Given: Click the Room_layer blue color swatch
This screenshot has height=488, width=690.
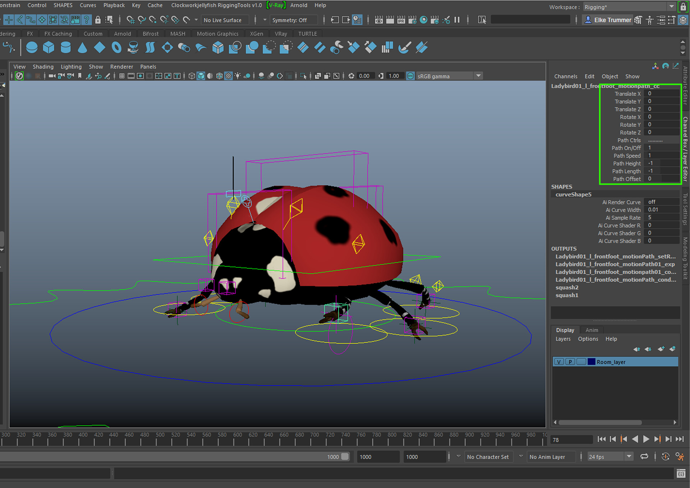Looking at the screenshot, I should [591, 362].
